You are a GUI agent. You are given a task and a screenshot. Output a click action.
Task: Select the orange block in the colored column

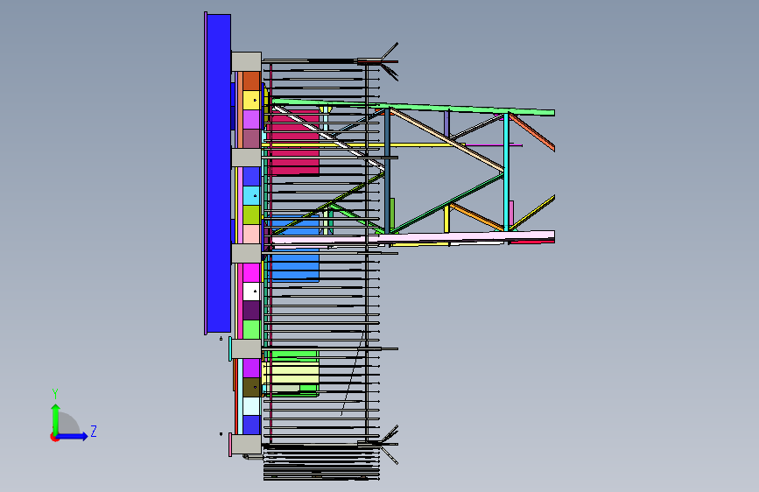tap(252, 81)
